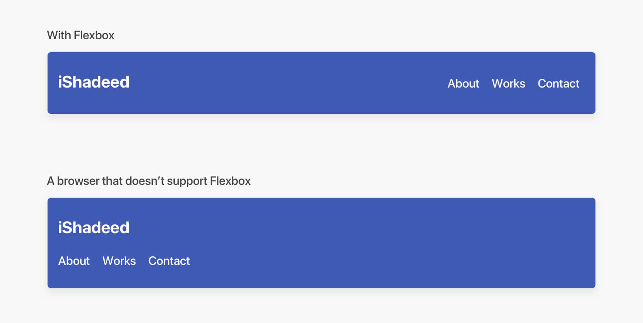
Task: Open About below the second iShadeed logo
Action: pyautogui.click(x=74, y=261)
